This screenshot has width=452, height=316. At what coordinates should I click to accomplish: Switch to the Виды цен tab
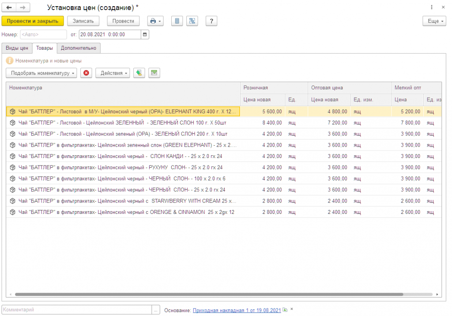click(17, 48)
